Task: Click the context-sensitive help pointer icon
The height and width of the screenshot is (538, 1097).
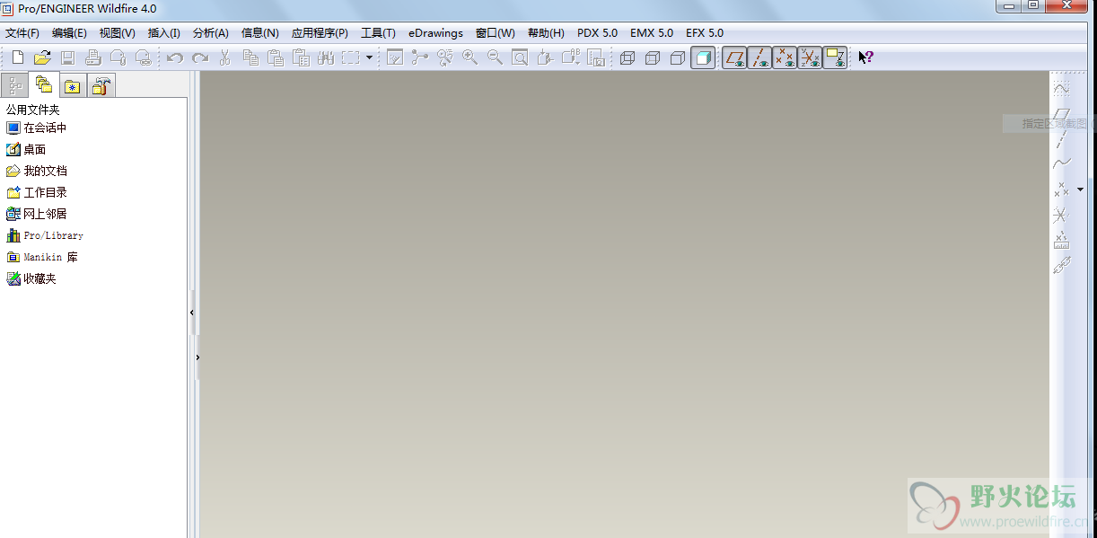Action: 866,57
